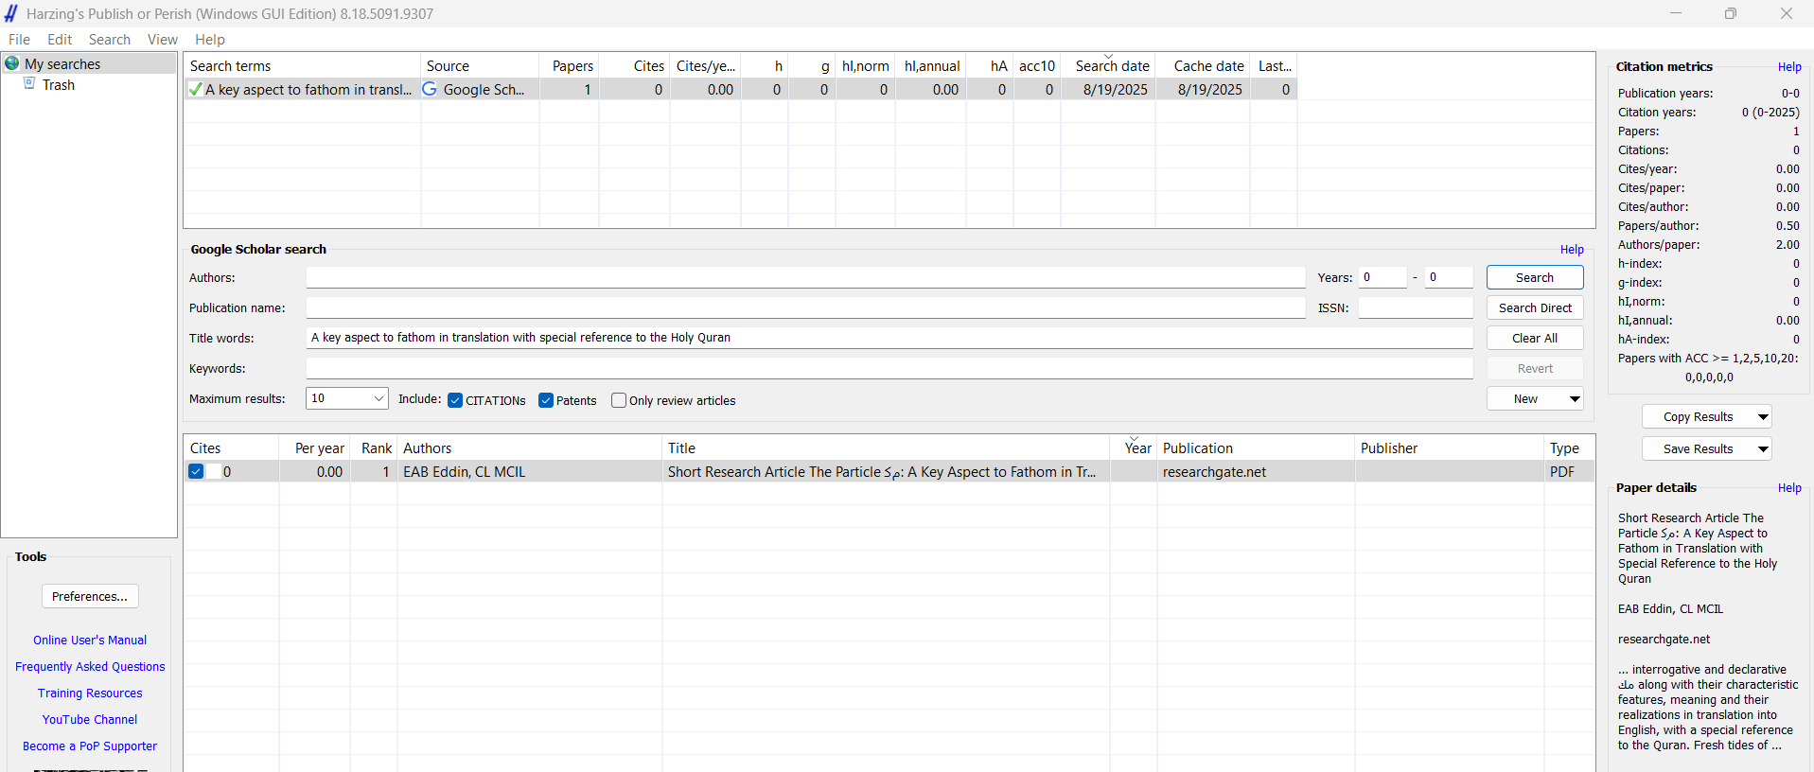Sort results by Publication column header

[1257, 447]
